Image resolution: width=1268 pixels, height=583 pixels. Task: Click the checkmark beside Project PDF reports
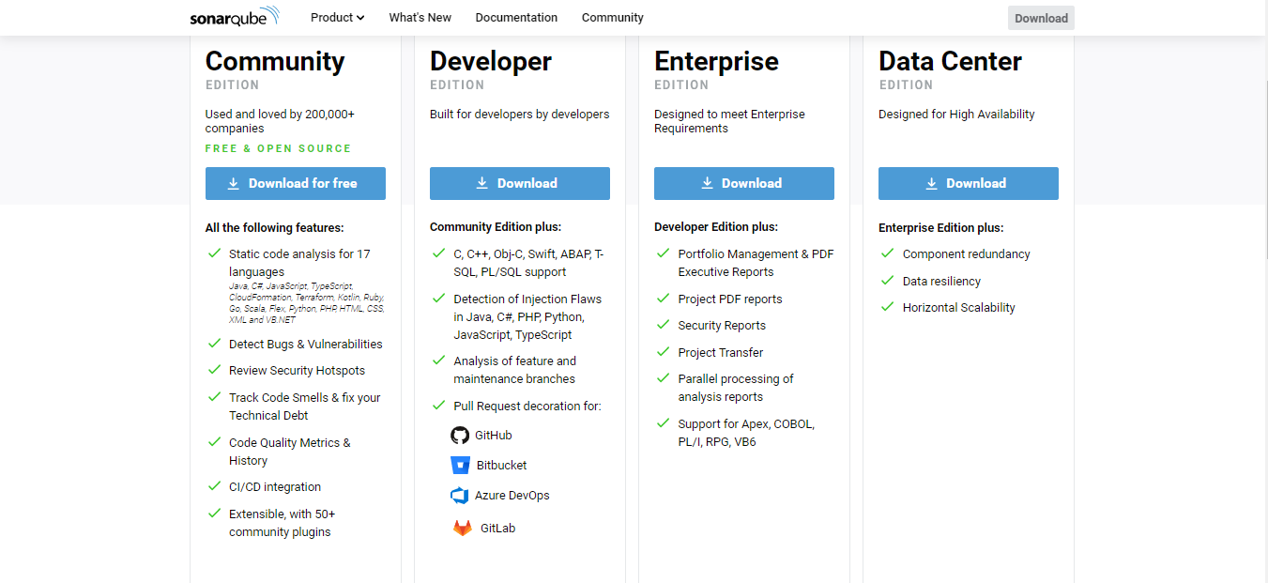663,299
